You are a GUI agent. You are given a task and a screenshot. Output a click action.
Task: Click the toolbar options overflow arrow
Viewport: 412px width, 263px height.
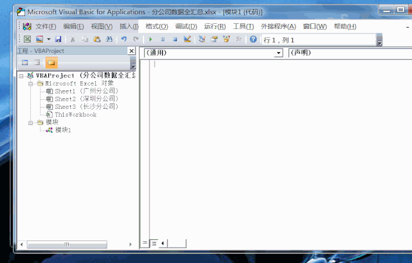[x=379, y=41]
